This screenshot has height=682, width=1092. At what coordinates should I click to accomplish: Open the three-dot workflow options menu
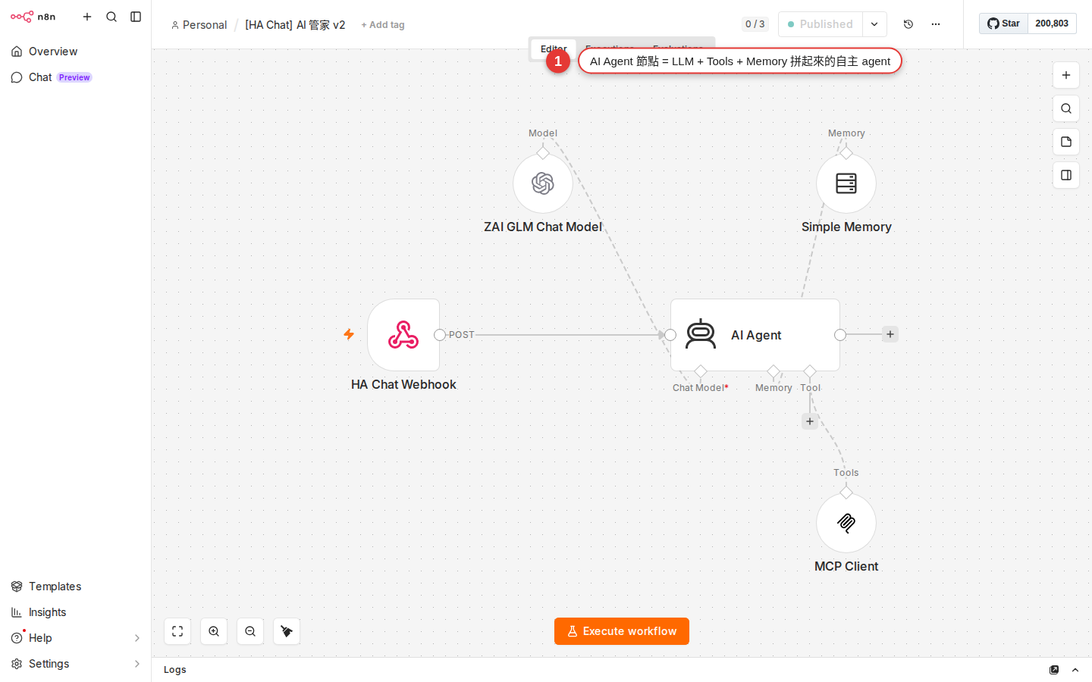pos(936,24)
